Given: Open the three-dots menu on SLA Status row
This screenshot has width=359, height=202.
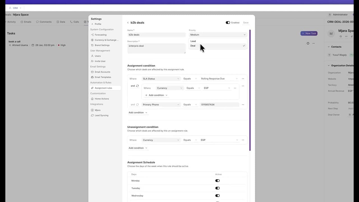Looking at the screenshot, I should pos(243,79).
